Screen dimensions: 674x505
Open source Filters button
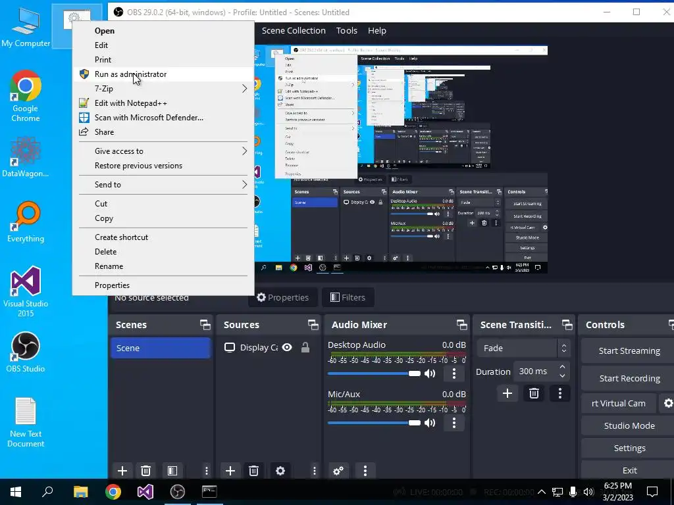(x=348, y=297)
